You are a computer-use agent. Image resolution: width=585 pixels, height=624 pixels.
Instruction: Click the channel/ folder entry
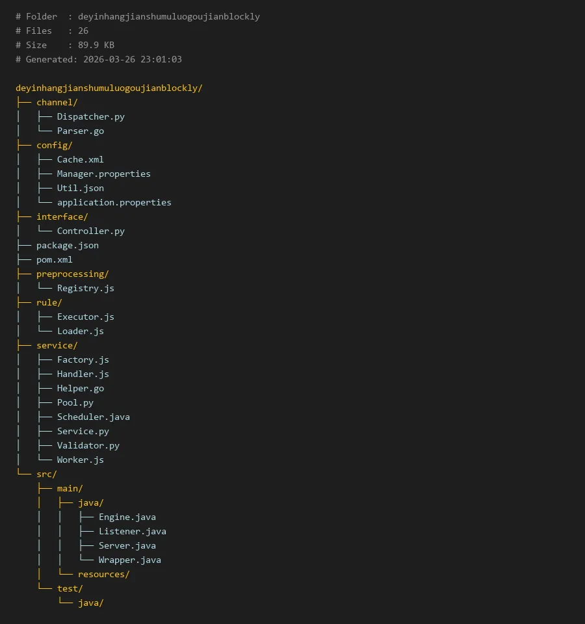[x=57, y=102]
